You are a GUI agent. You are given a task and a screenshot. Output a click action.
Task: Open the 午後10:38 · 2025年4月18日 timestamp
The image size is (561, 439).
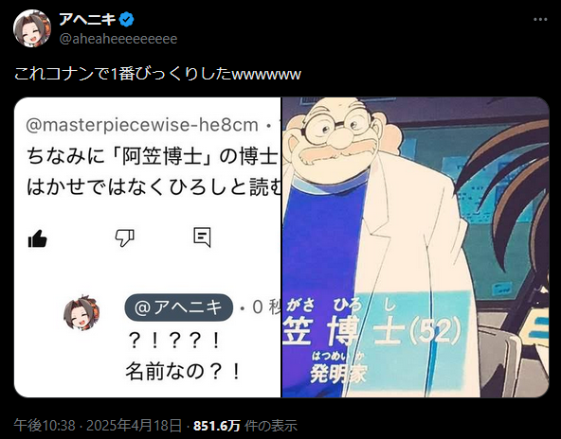[98, 426]
